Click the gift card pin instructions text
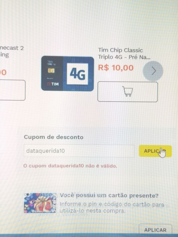Viewport: 178px width, 237px height. click(112, 208)
